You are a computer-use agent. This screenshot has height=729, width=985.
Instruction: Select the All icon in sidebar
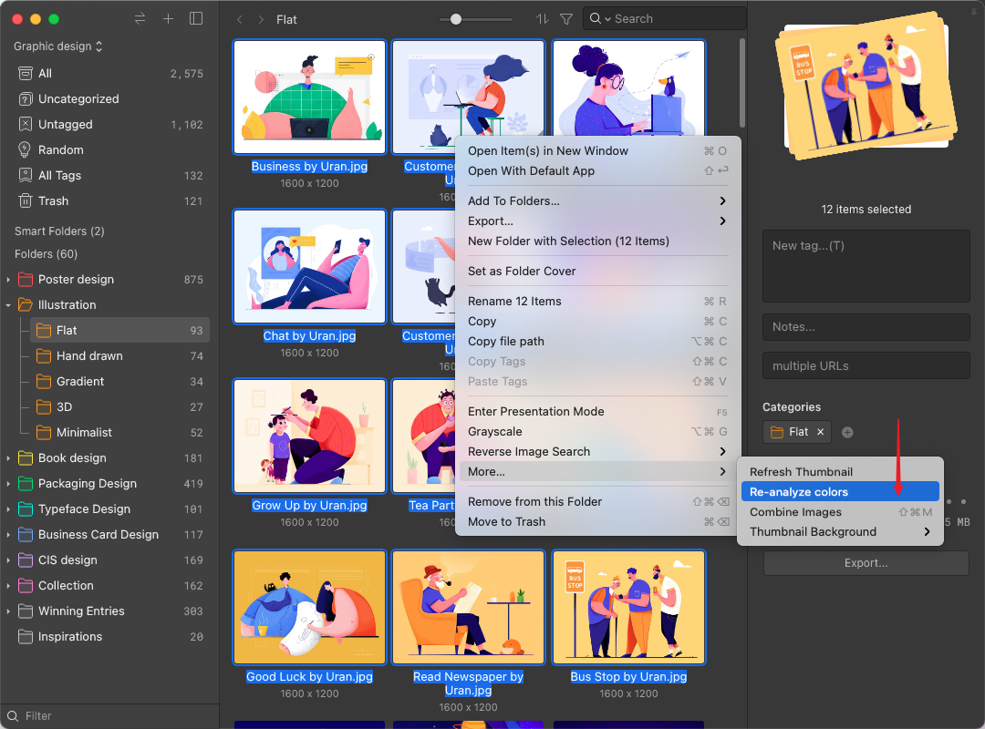click(26, 74)
